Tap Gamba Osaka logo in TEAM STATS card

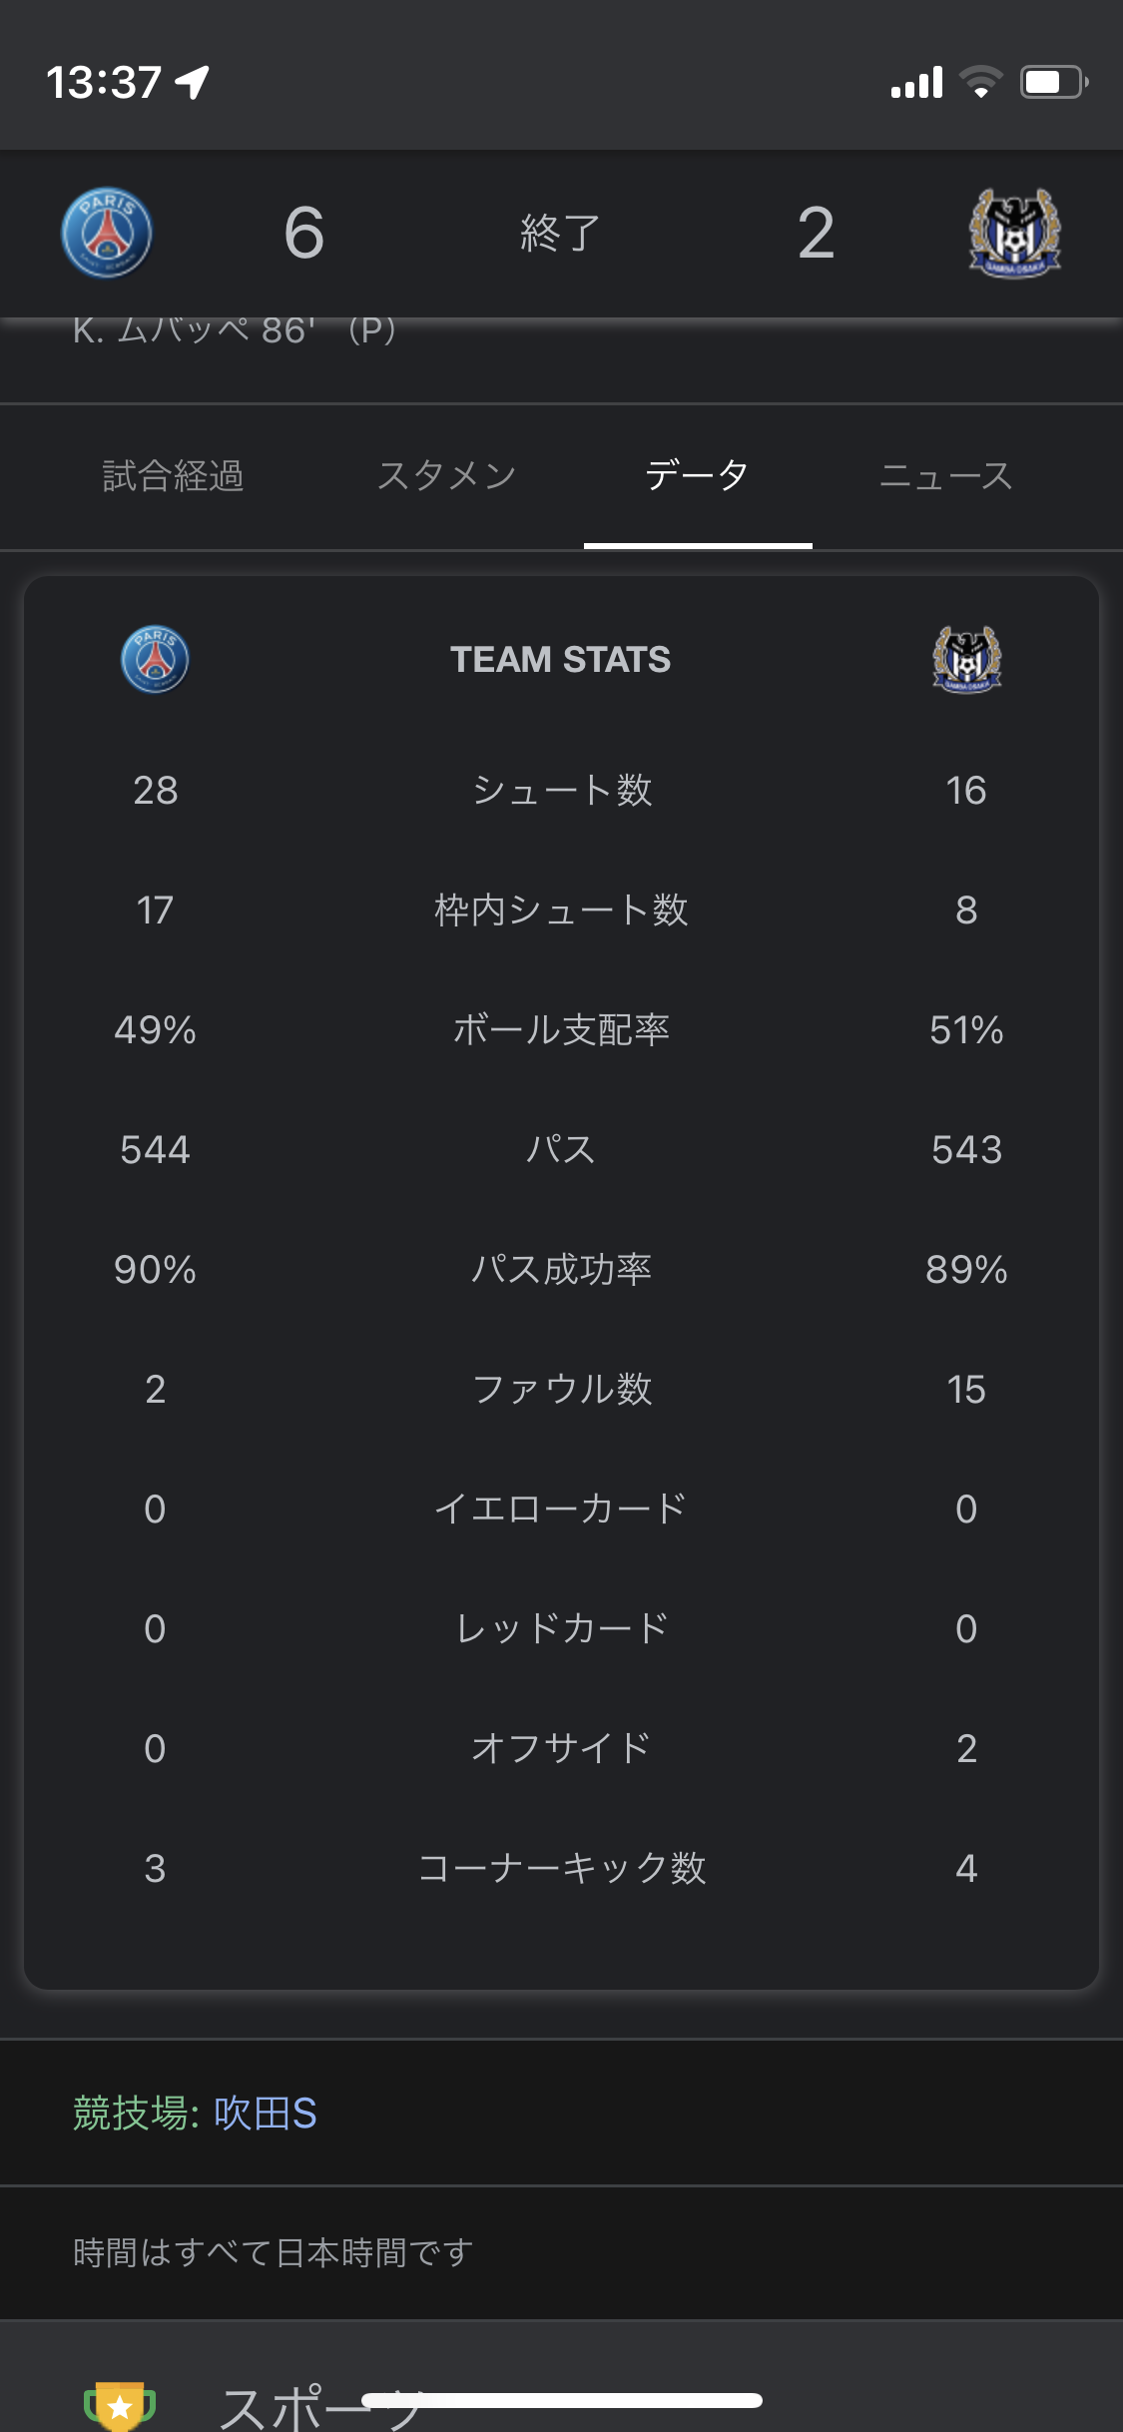tap(966, 659)
